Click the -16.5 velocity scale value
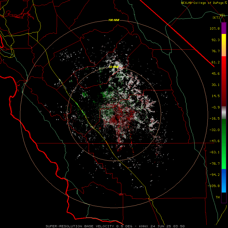Viewport: 228px width, 228px height. pyautogui.click(x=215, y=119)
